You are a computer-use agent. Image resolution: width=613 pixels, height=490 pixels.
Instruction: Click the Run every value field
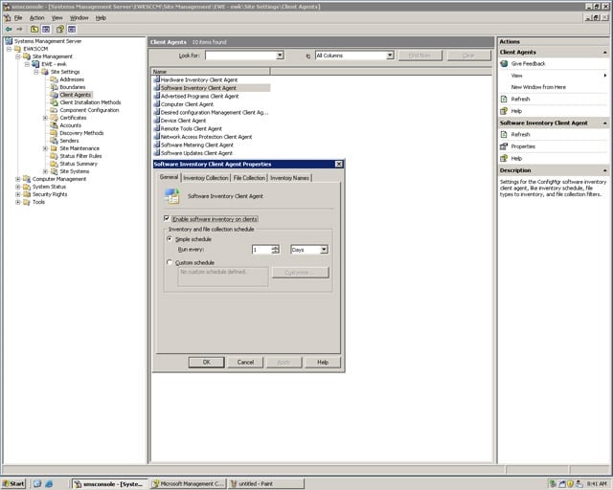(x=261, y=249)
